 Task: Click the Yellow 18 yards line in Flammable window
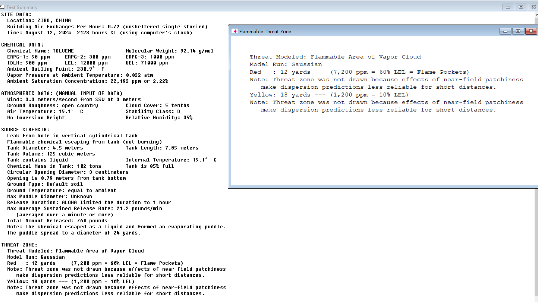[x=329, y=95]
